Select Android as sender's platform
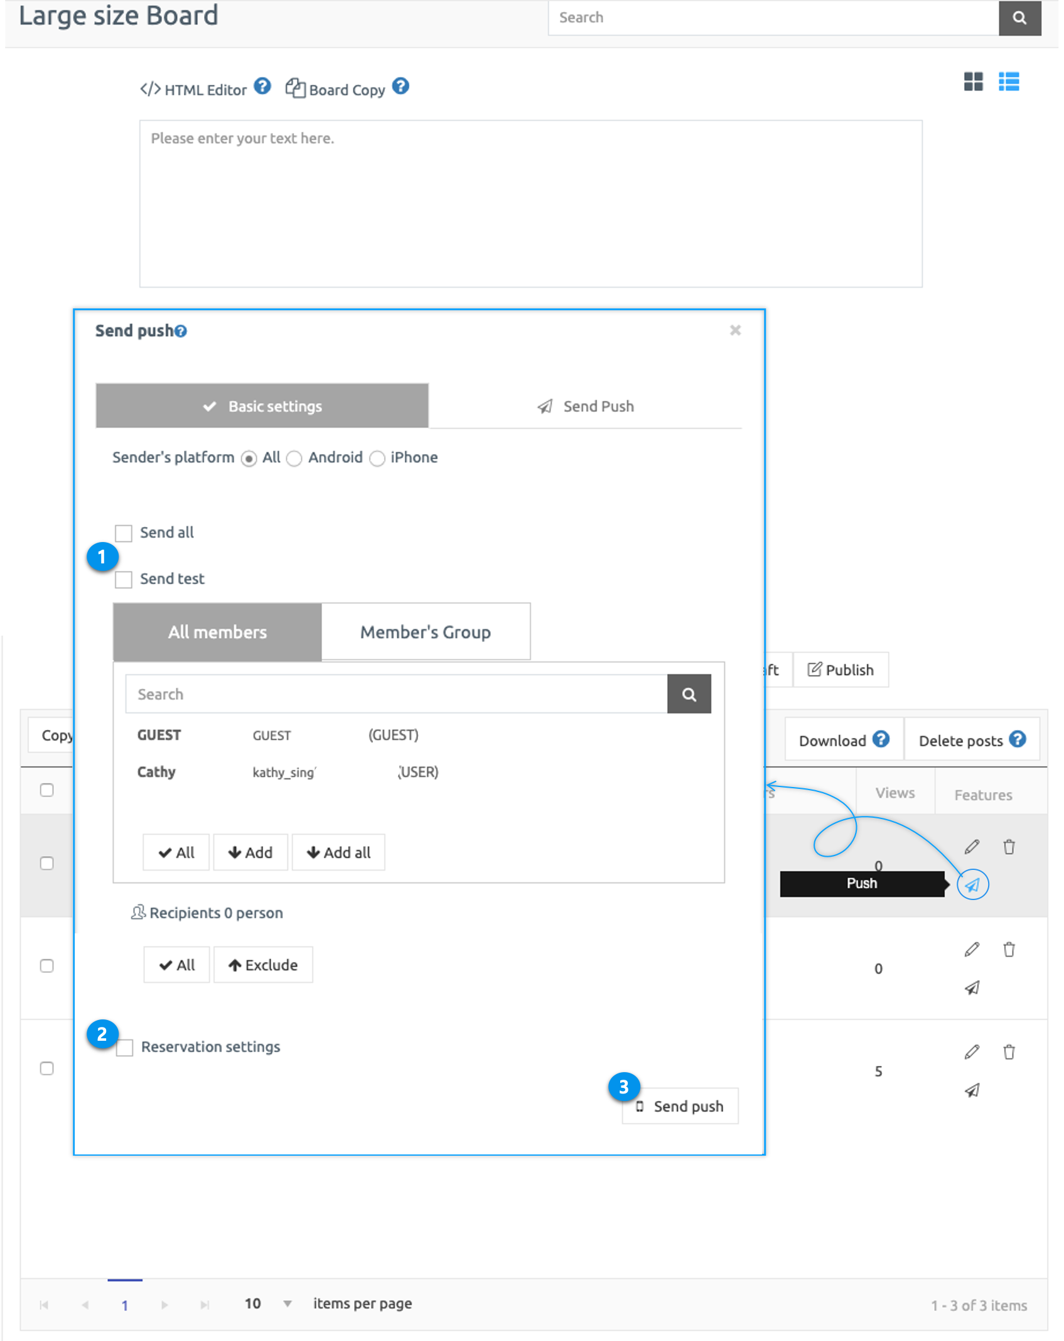Image resolution: width=1064 pixels, height=1341 pixels. point(294,459)
